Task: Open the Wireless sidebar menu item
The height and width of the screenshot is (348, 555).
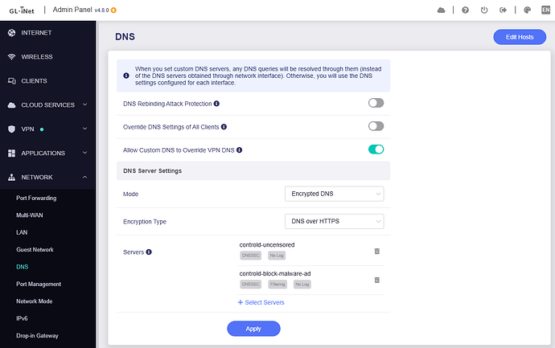Action: (36, 57)
